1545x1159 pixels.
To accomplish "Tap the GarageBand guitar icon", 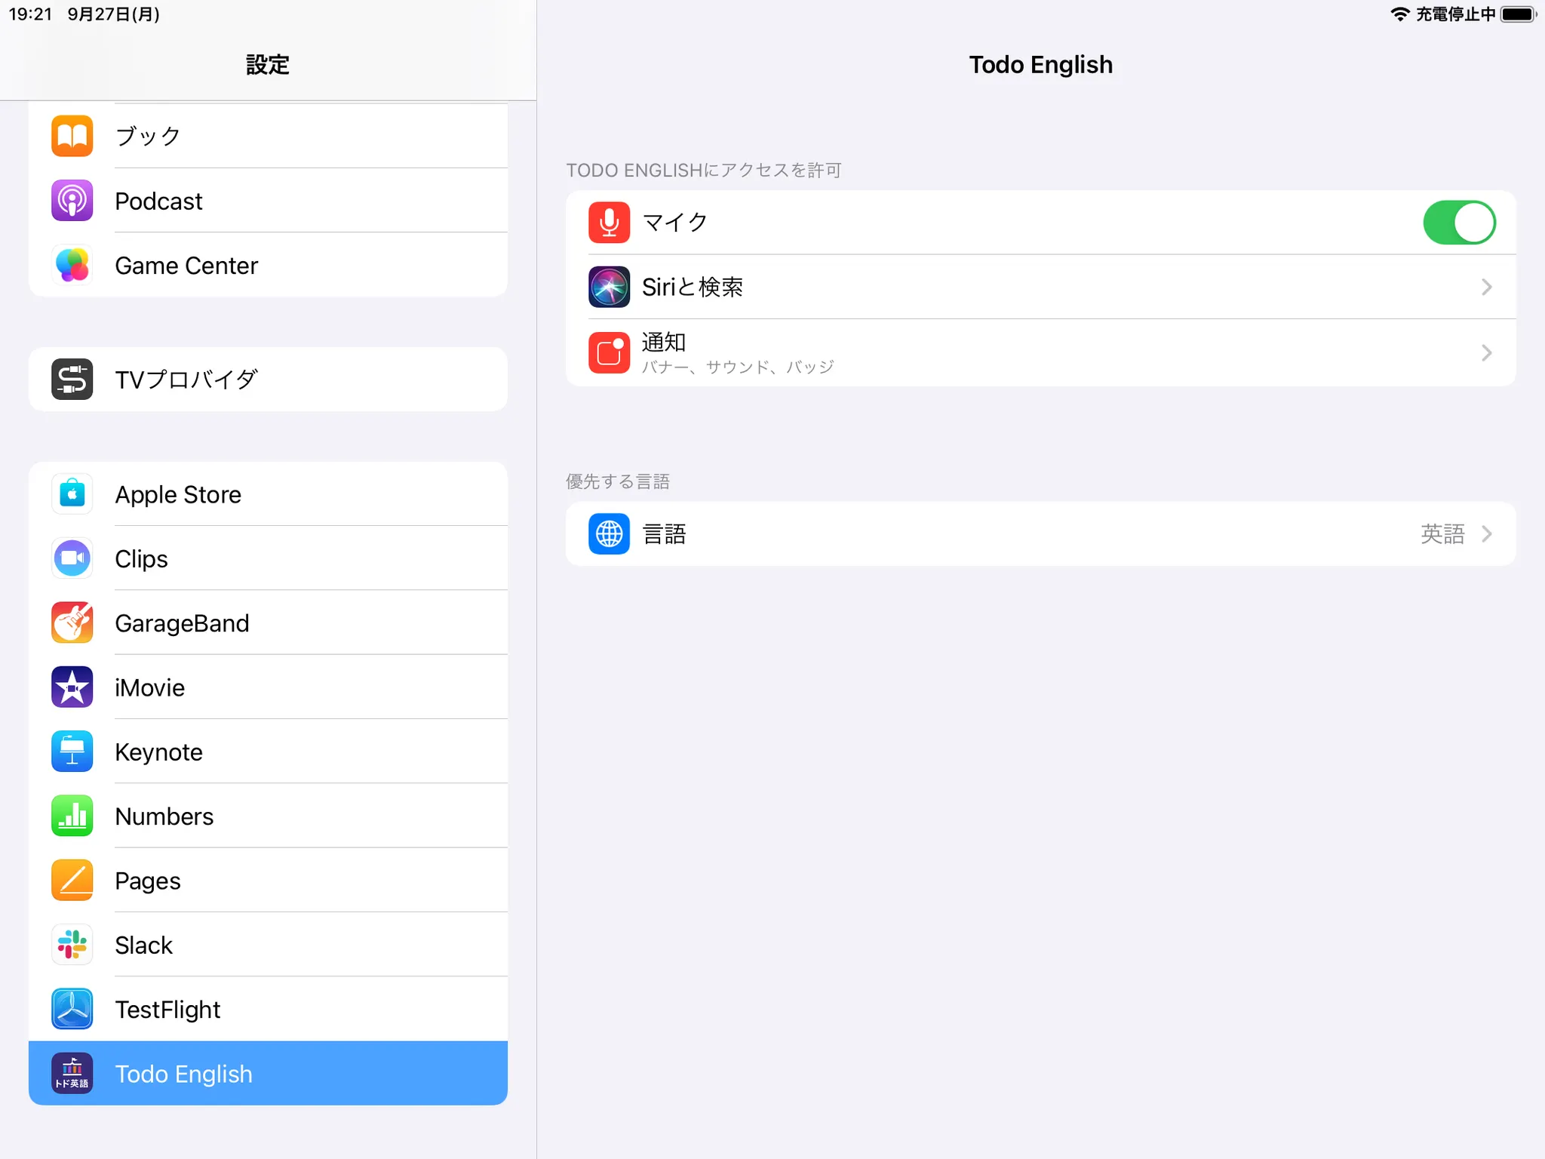I will pos(72,623).
